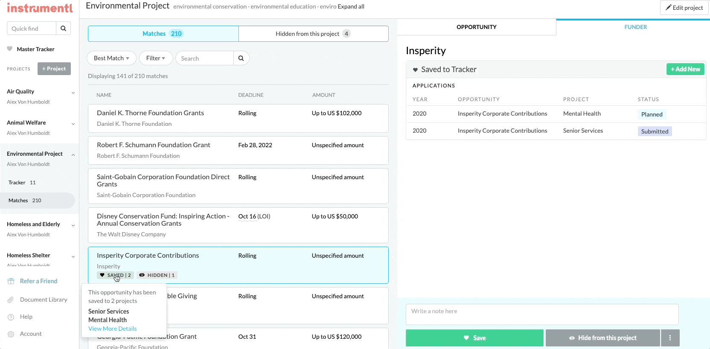Expand the Homeless and Elderly project
The height and width of the screenshot is (349, 710).
coord(73,225)
